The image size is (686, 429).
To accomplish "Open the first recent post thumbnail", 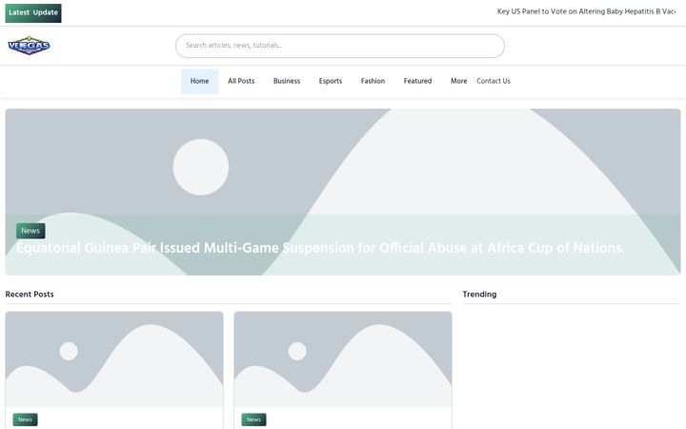I will click(x=114, y=359).
